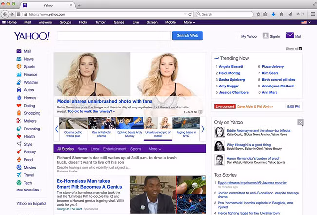
Task: Switch to the Entertainment stories tab
Action: pyautogui.click(x=115, y=149)
